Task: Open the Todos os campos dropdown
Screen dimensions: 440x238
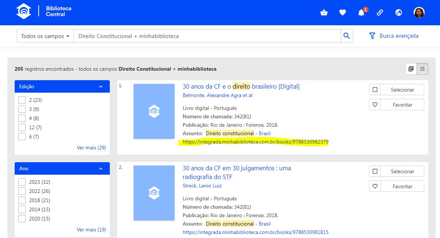Action: click(x=45, y=36)
